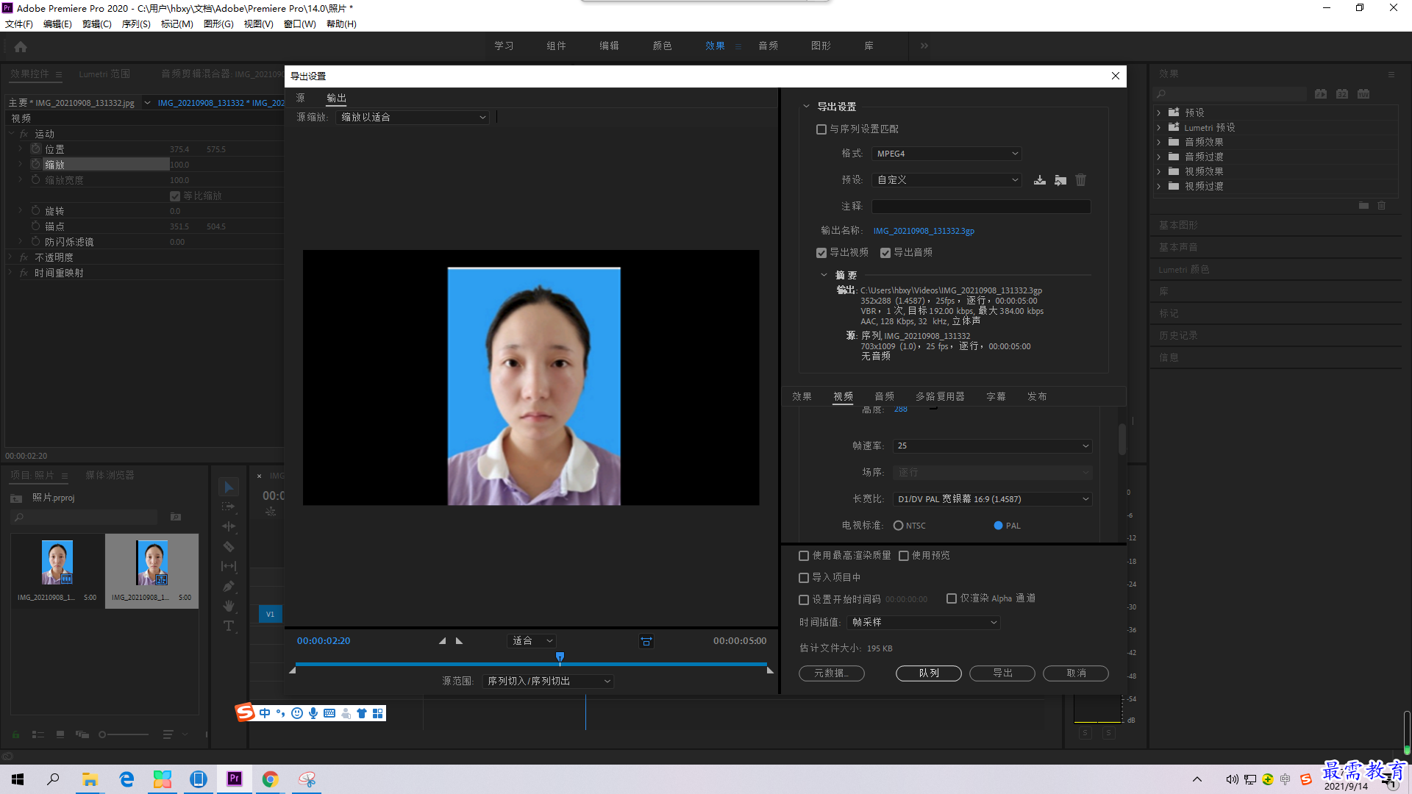Viewport: 1412px width, 794px height.
Task: Switch to the Effects tab in export dialog
Action: click(x=802, y=397)
